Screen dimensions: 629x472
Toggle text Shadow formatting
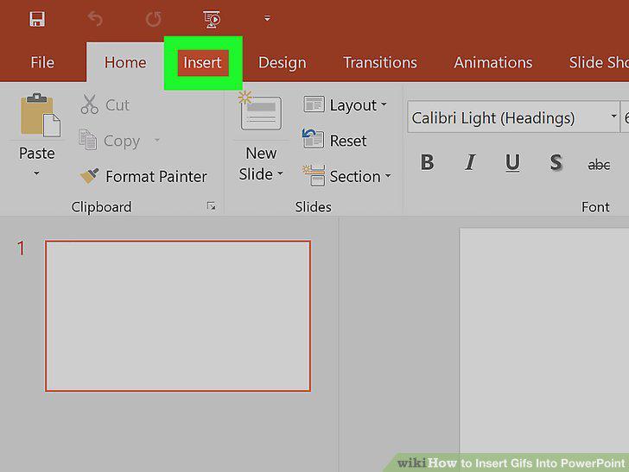coord(556,163)
